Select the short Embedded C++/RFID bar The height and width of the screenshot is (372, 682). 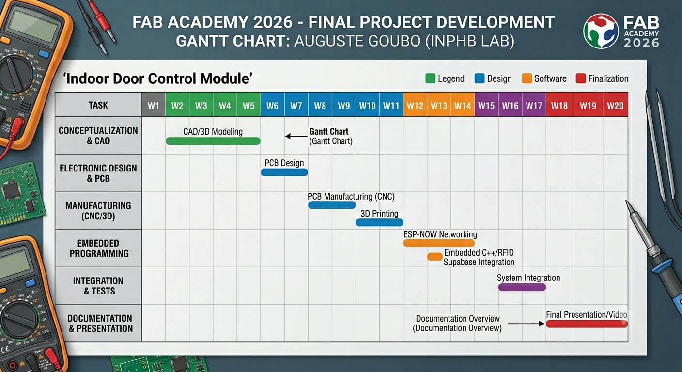coord(434,257)
